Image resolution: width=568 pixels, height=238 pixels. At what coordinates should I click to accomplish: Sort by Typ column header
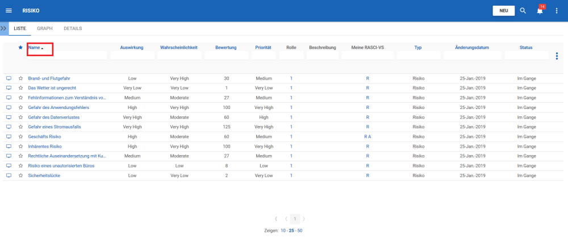(418, 48)
